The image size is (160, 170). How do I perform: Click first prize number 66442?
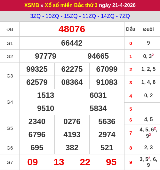tap(72, 43)
